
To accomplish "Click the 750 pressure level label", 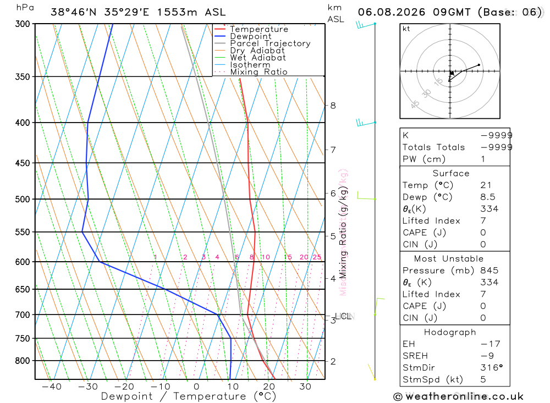I will point(23,339).
